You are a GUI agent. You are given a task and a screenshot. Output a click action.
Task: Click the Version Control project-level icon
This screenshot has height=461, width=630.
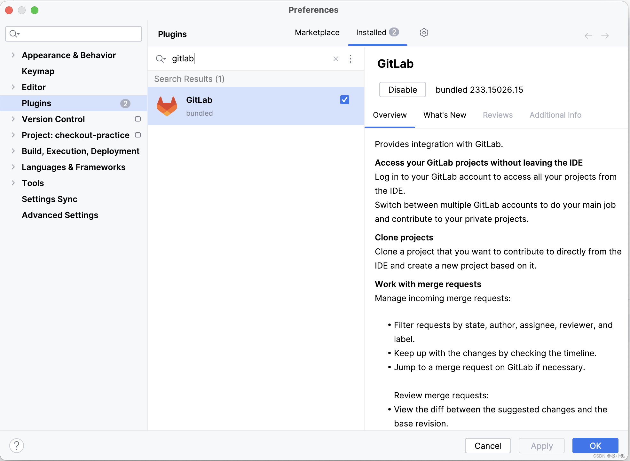point(138,119)
